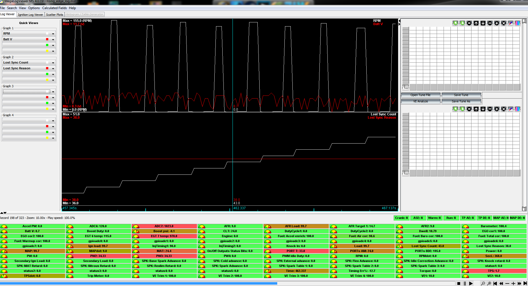
Task: Switch to the Ignition Log Viewer tab
Action: pos(30,15)
